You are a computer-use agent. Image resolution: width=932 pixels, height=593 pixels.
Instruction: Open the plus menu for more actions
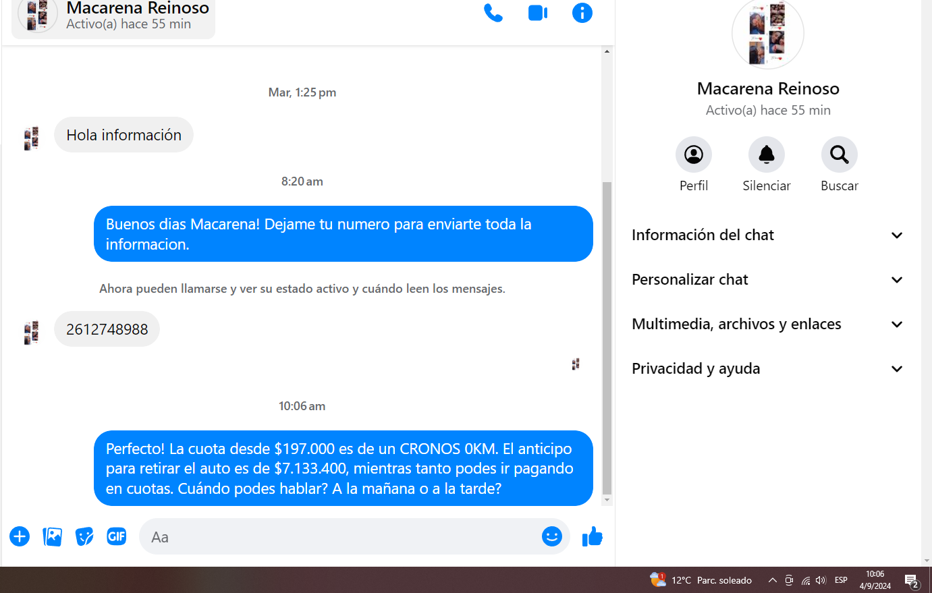point(20,536)
